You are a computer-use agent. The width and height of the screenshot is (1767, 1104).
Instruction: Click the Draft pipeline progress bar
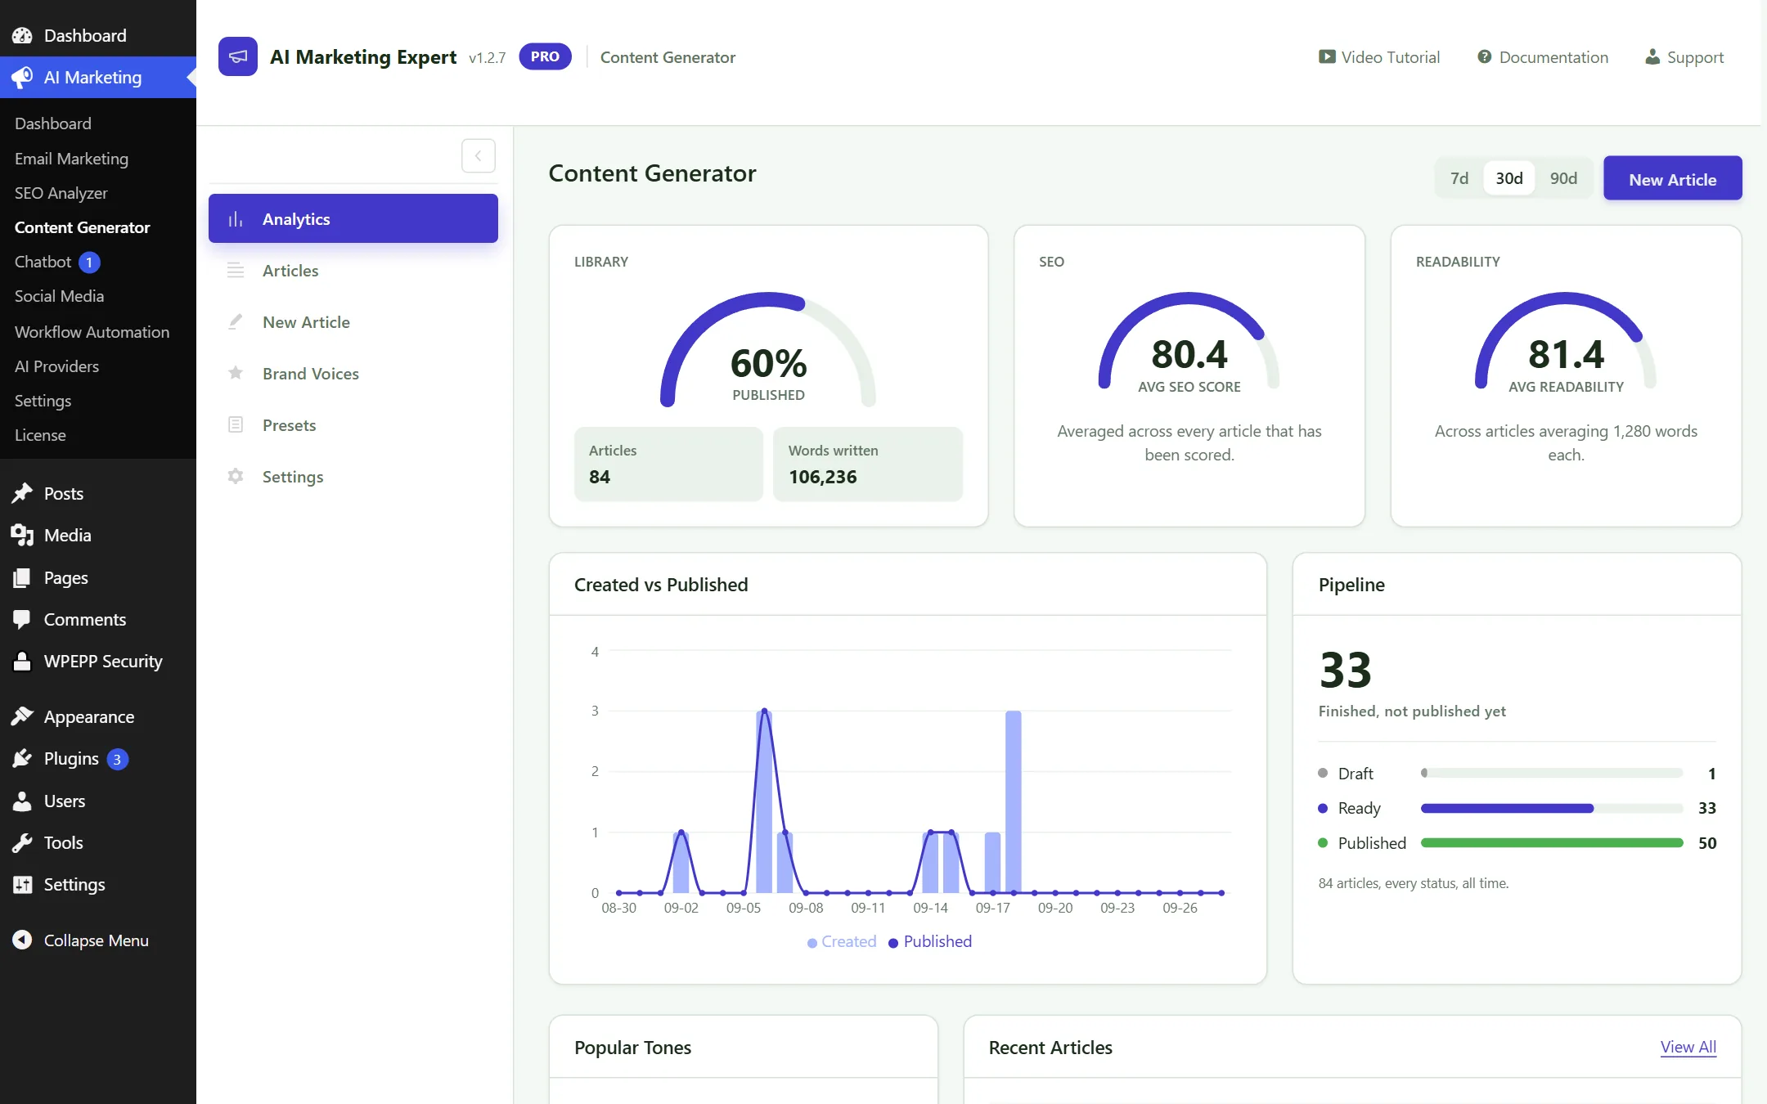pyautogui.click(x=1552, y=773)
